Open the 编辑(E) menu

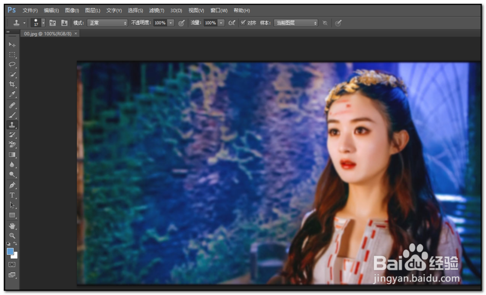(51, 11)
